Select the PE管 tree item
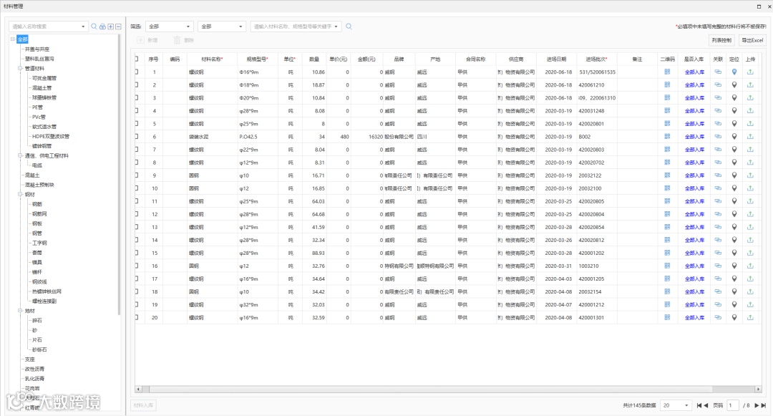The image size is (773, 416). click(x=37, y=107)
